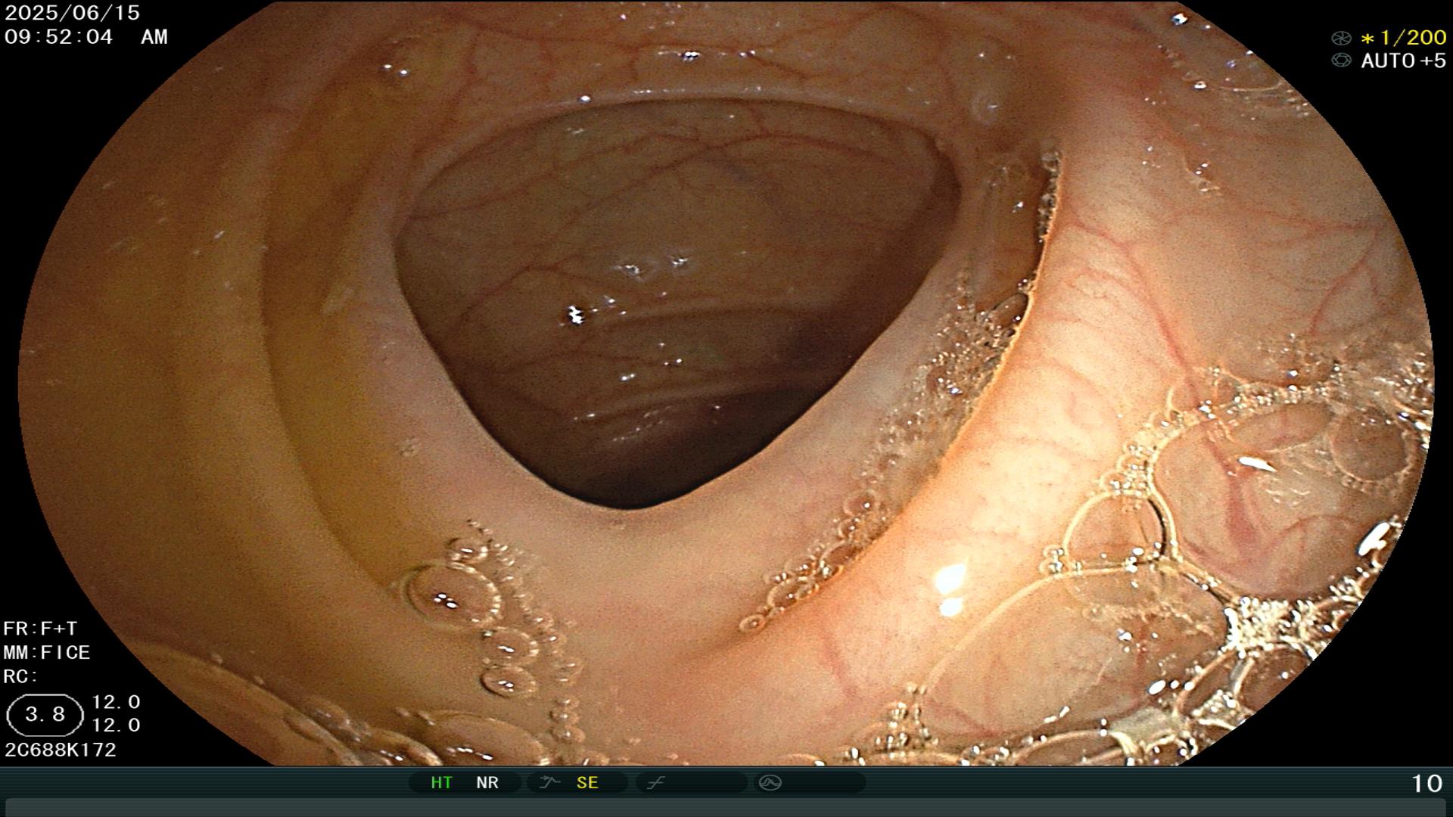
Task: Toggle the NR noise reduction indicator
Action: pyautogui.click(x=487, y=783)
